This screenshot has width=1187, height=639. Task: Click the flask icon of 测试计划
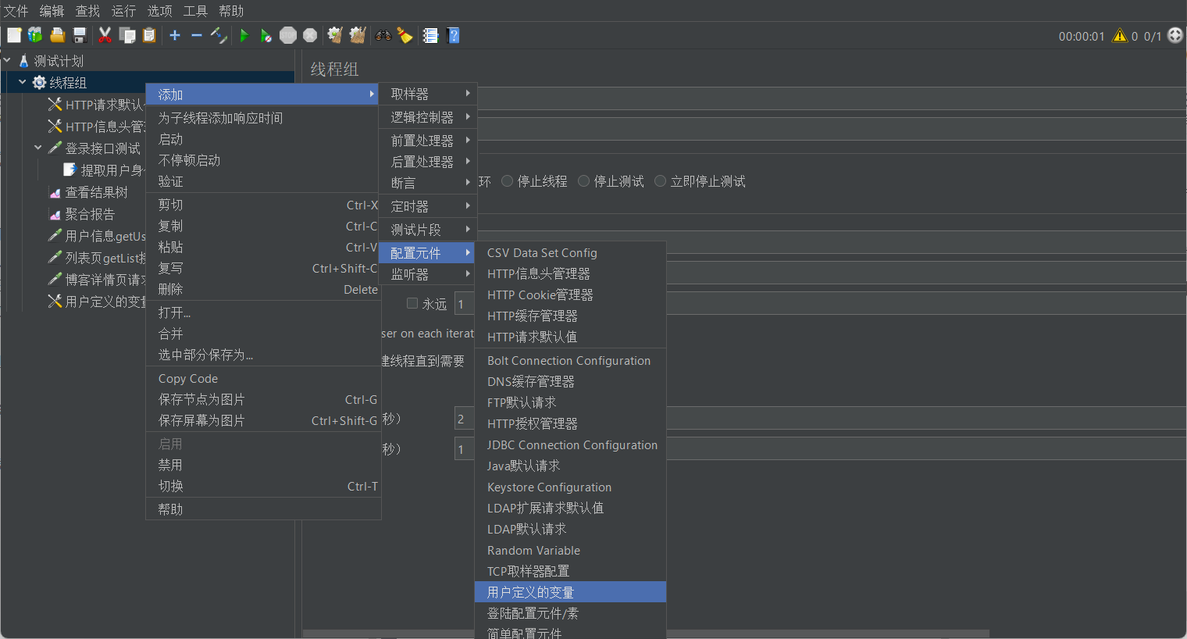(23, 61)
